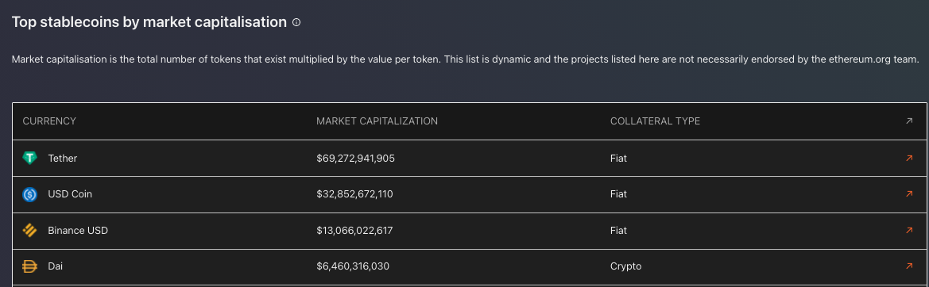This screenshot has width=929, height=287.
Task: Click the Market Capitalization column header
Action: point(377,121)
